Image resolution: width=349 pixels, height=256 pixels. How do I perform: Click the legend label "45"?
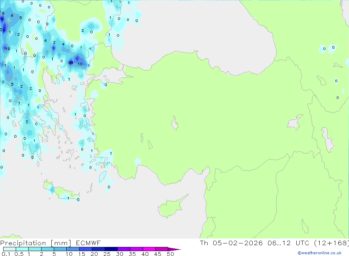tap(158, 254)
